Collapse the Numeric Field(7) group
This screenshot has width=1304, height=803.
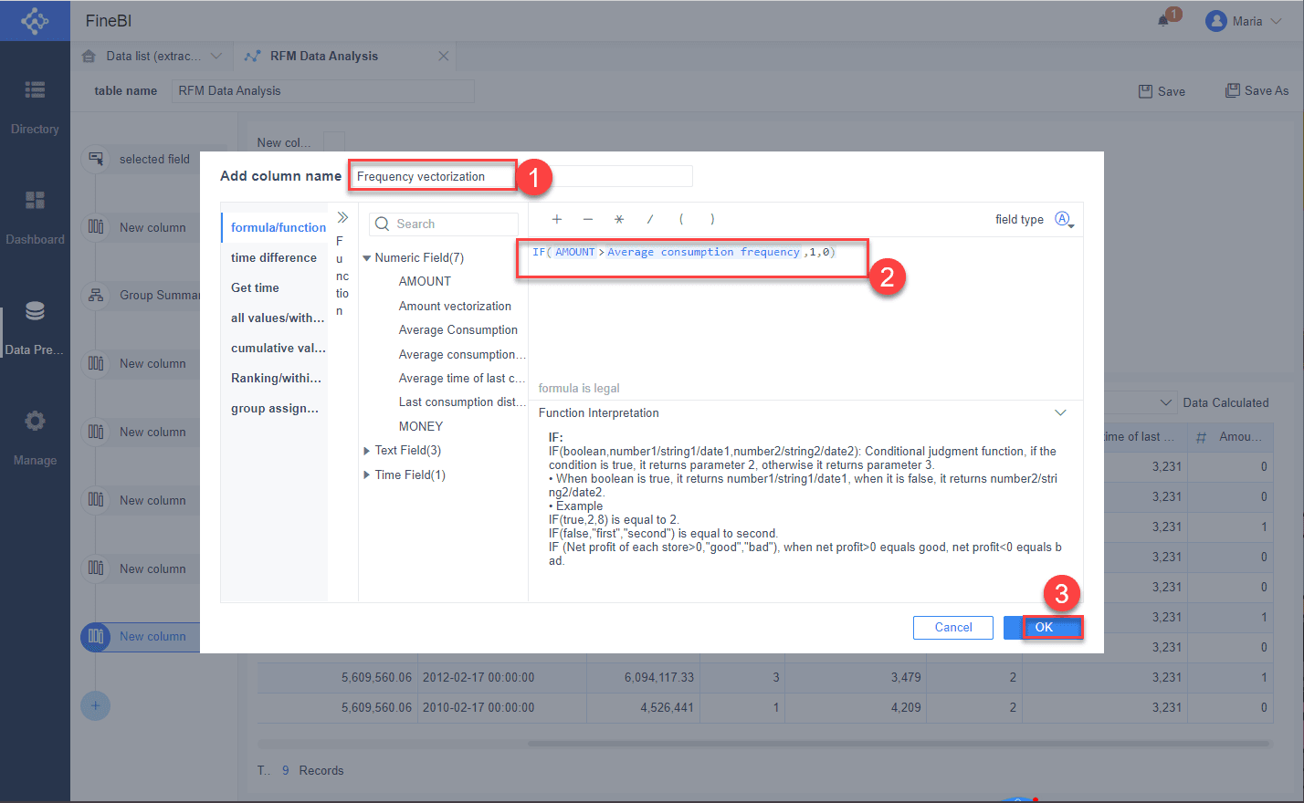pyautogui.click(x=367, y=258)
